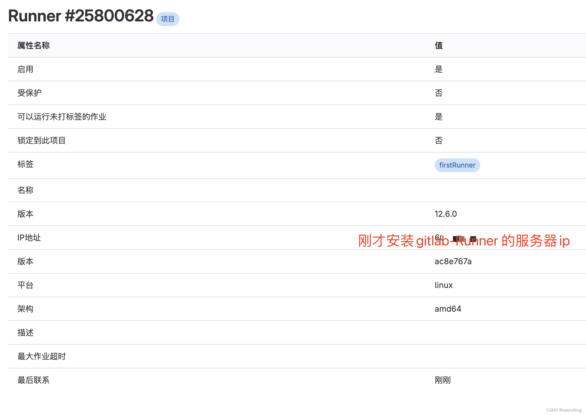Click the 否 value in 受保护 row
Image resolution: width=586 pixels, height=415 pixels.
point(438,93)
